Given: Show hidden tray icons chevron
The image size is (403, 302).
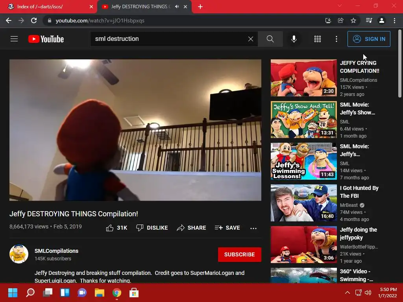Looking at the screenshot, I should coord(348,293).
